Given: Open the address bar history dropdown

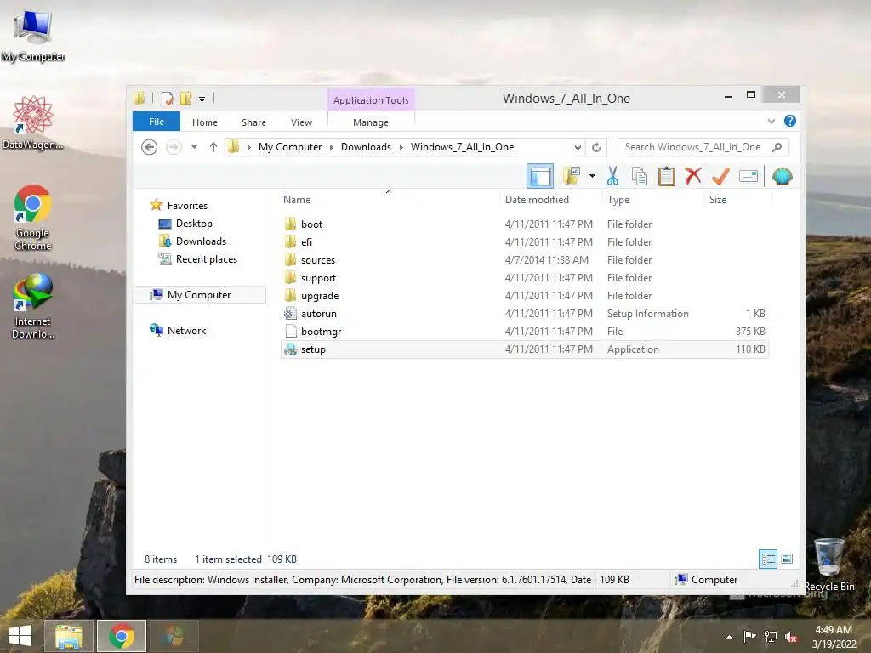Looking at the screenshot, I should (578, 147).
